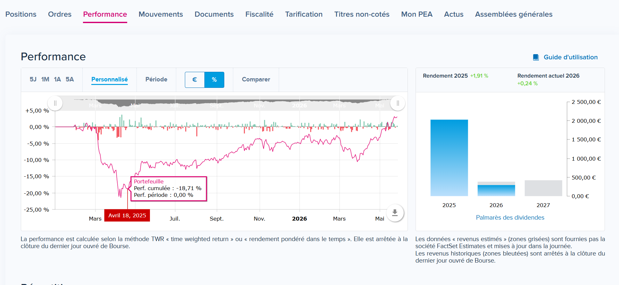Open the Période selector
The height and width of the screenshot is (285, 619).
[x=156, y=80]
